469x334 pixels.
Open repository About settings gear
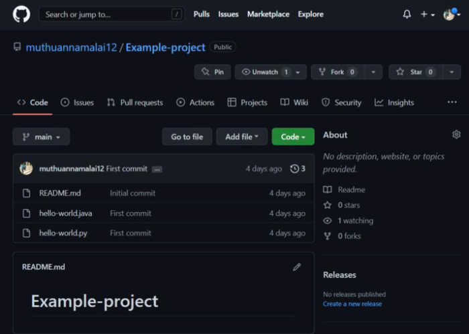click(456, 135)
